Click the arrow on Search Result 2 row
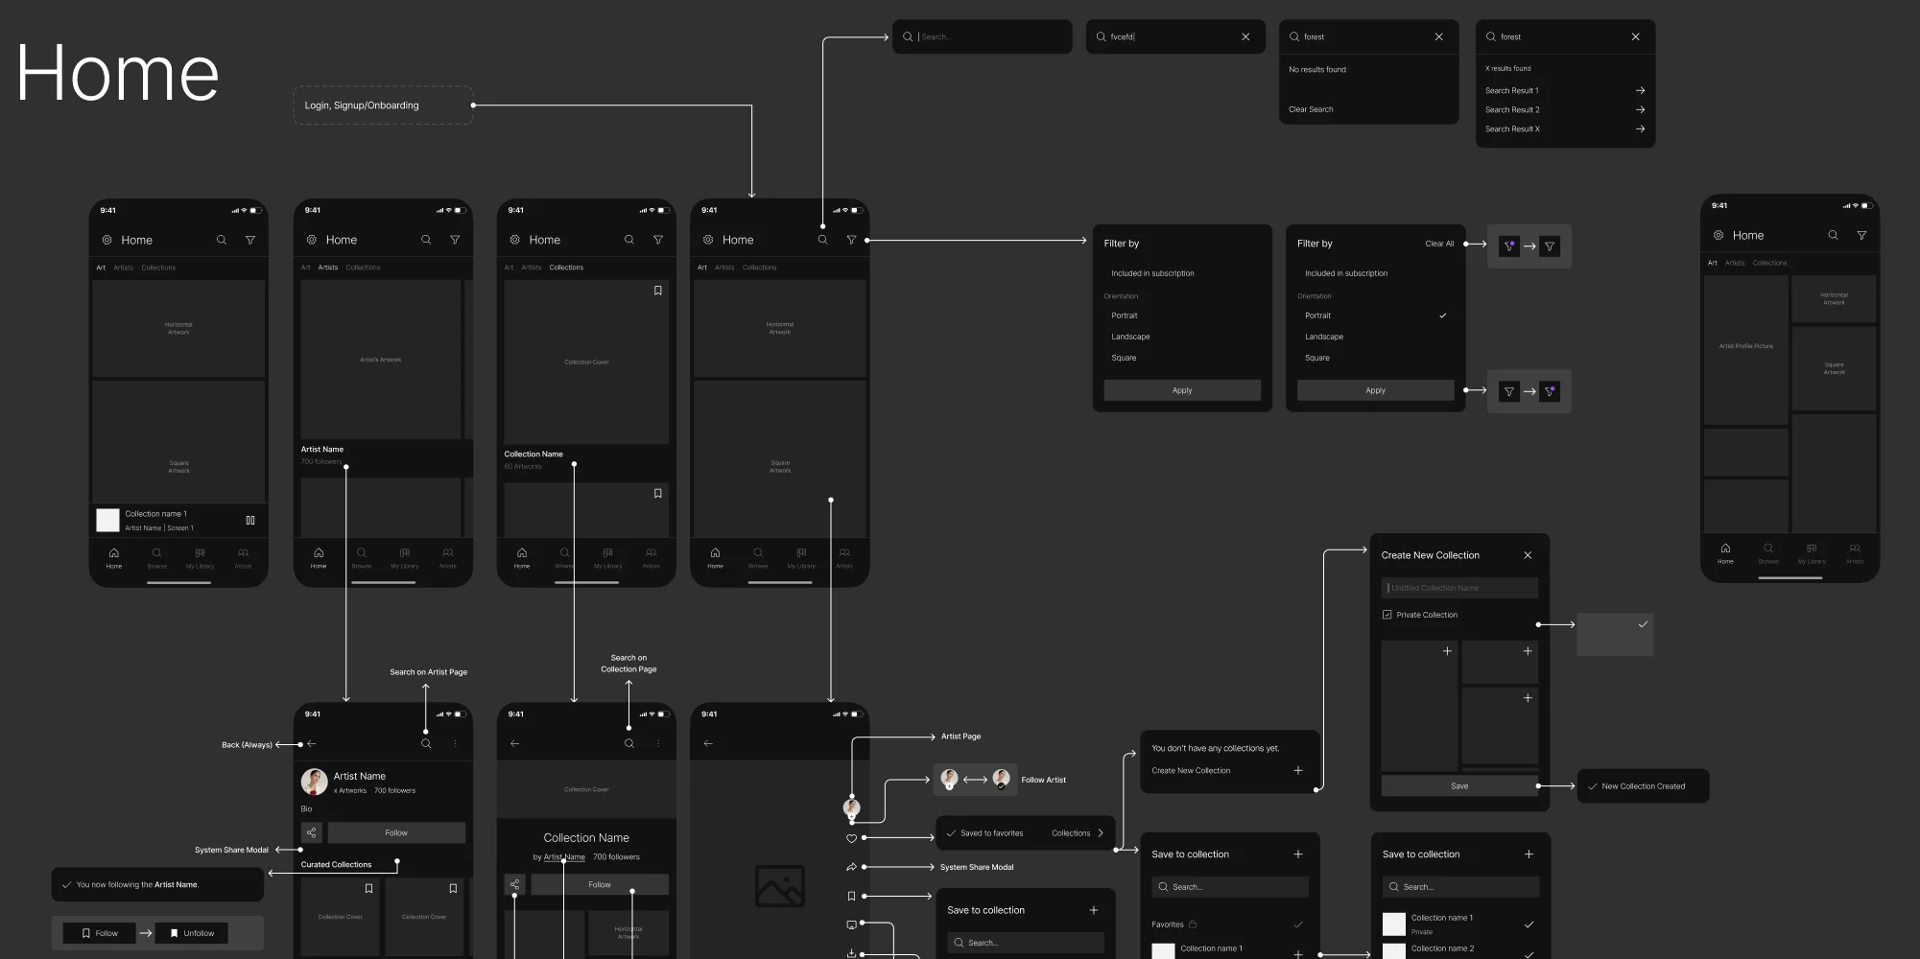The height and width of the screenshot is (959, 1920). [x=1640, y=109]
